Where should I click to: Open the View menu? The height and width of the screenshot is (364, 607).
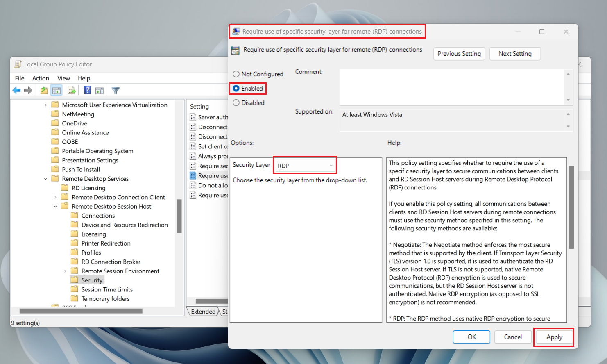tap(63, 78)
